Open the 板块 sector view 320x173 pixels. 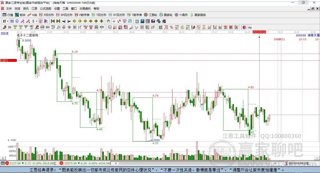click(x=20, y=15)
